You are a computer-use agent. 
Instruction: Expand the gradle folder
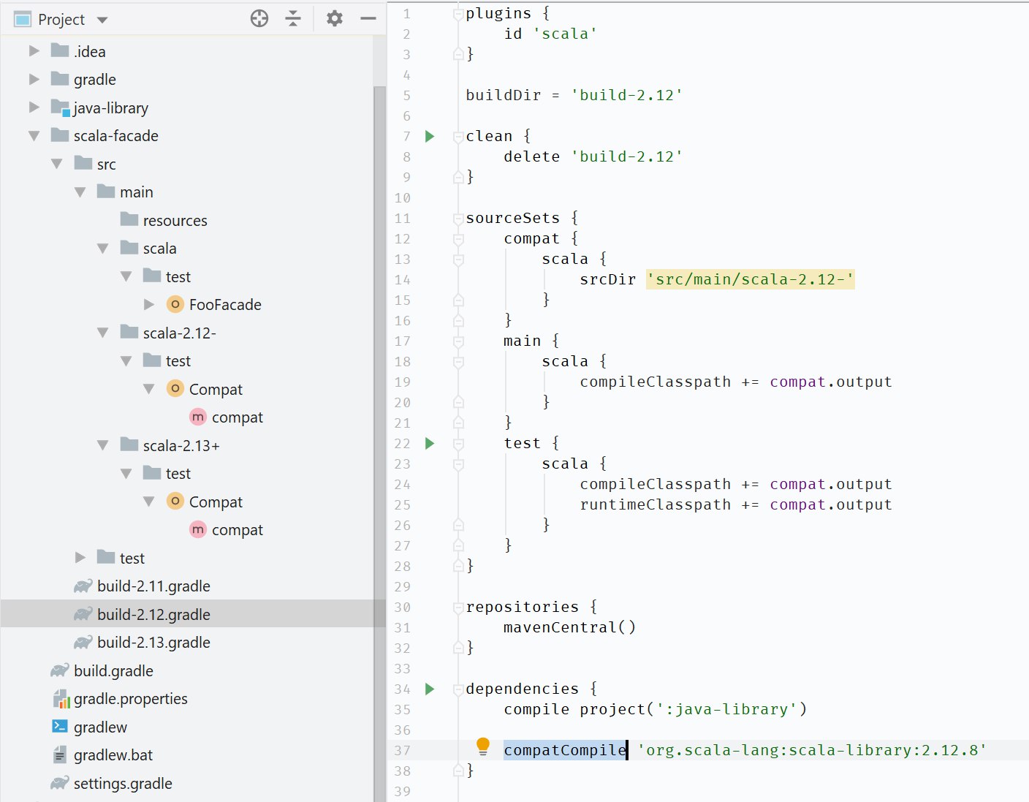click(x=34, y=79)
